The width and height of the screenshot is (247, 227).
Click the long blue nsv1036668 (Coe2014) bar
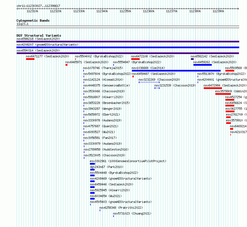click(x=176, y=71)
